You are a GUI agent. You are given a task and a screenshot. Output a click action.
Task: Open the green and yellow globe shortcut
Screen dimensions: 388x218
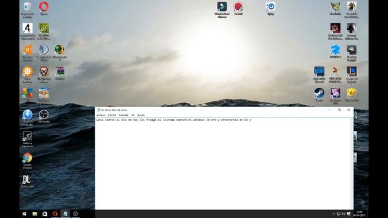click(59, 53)
